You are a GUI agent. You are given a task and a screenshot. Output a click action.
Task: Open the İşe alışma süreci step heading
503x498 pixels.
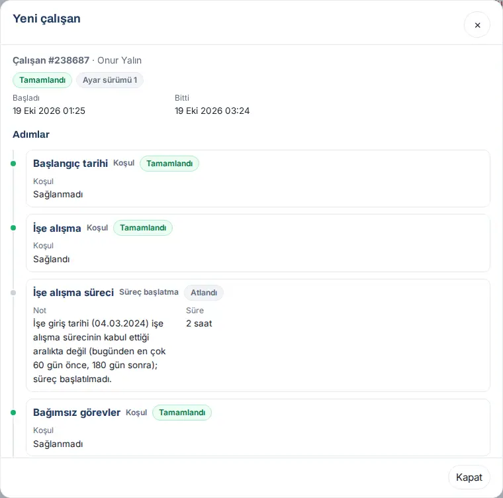pyautogui.click(x=73, y=293)
